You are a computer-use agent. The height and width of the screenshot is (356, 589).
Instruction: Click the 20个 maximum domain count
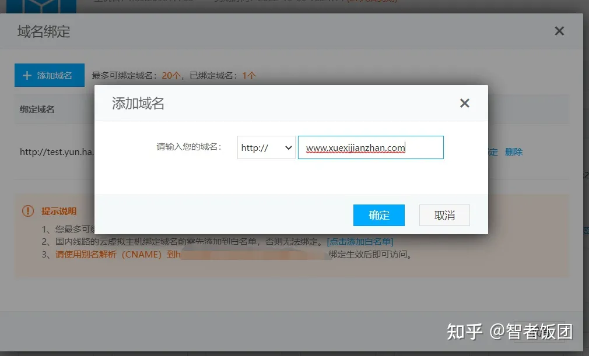point(171,76)
